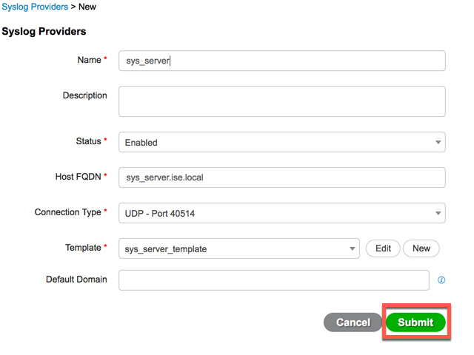Create a template with the New button
This screenshot has height=355, width=474.
pos(421,248)
